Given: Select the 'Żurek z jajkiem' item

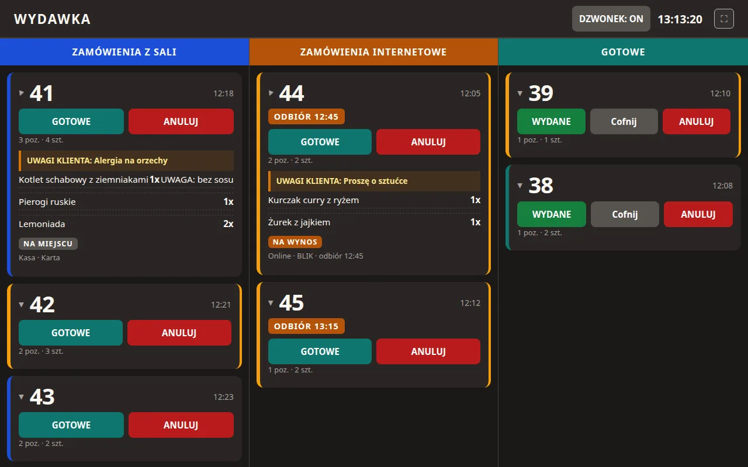Looking at the screenshot, I should point(299,222).
